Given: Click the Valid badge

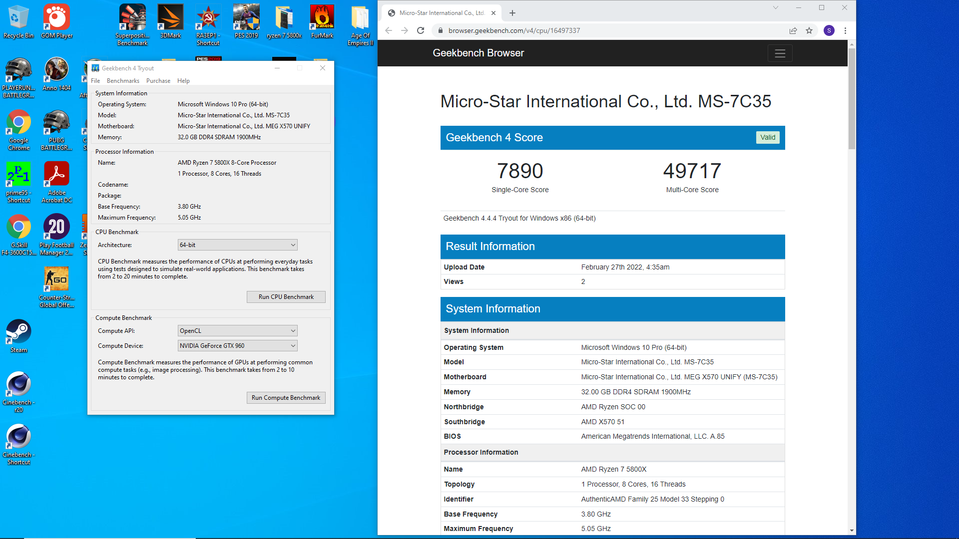Looking at the screenshot, I should [x=768, y=138].
